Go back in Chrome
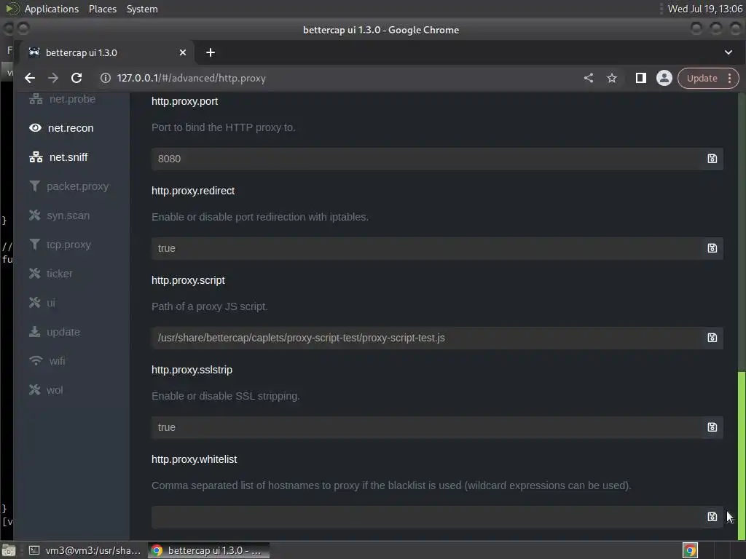This screenshot has width=746, height=559. (29, 78)
